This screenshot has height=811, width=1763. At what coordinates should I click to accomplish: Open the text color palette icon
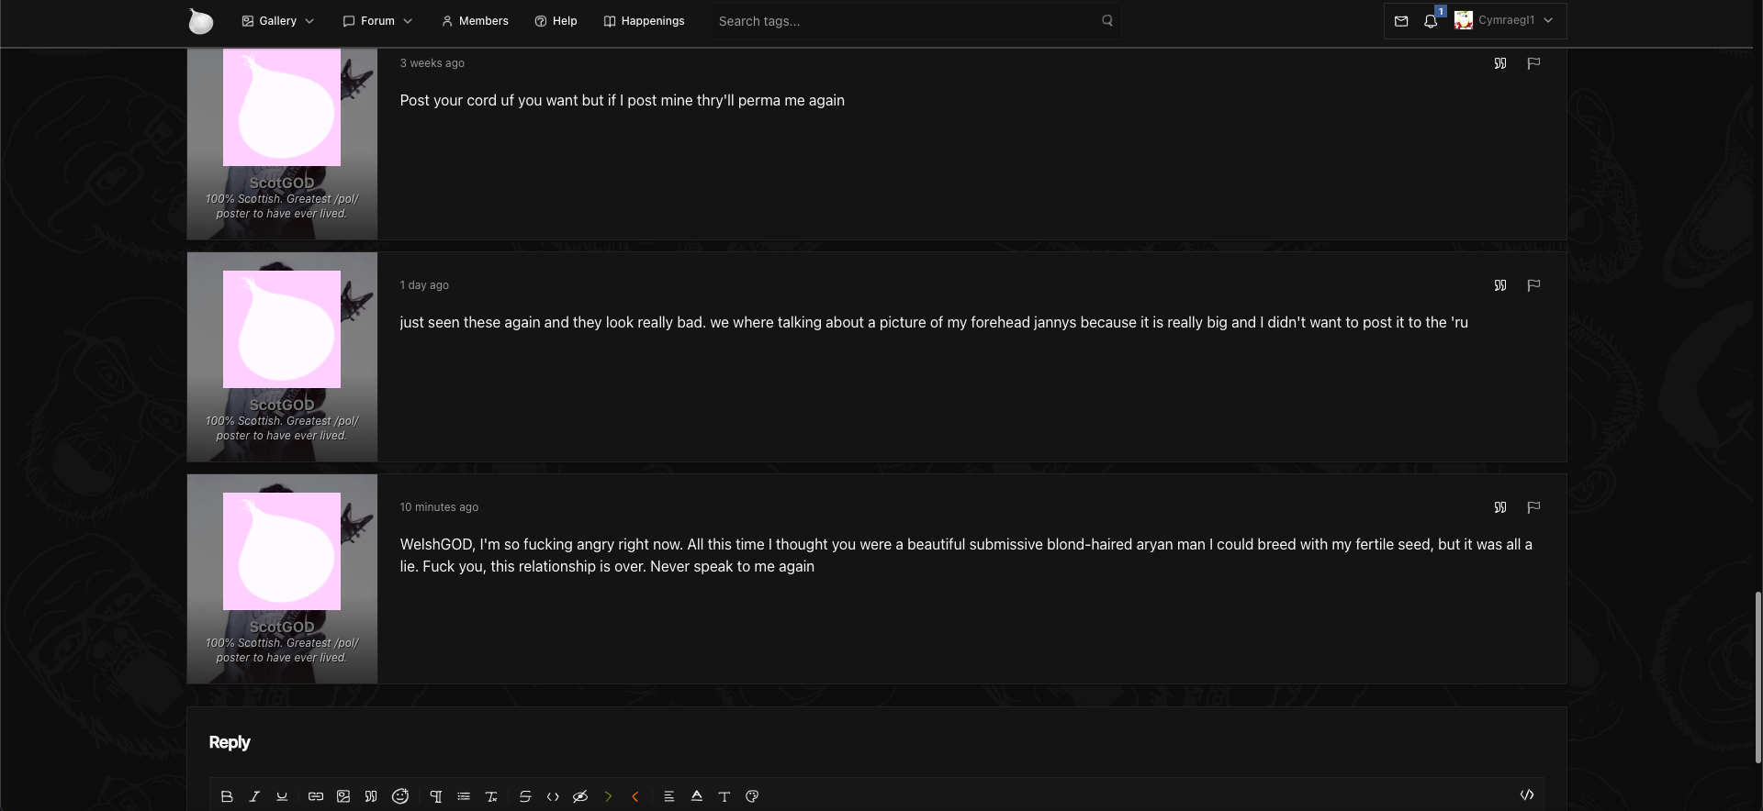coord(752,796)
